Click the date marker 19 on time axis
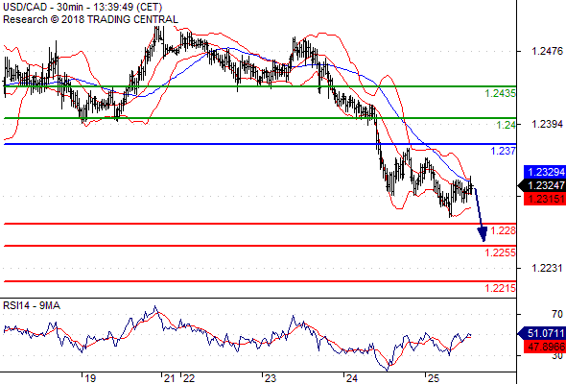Screen dimensions: 566x384 click(x=90, y=378)
